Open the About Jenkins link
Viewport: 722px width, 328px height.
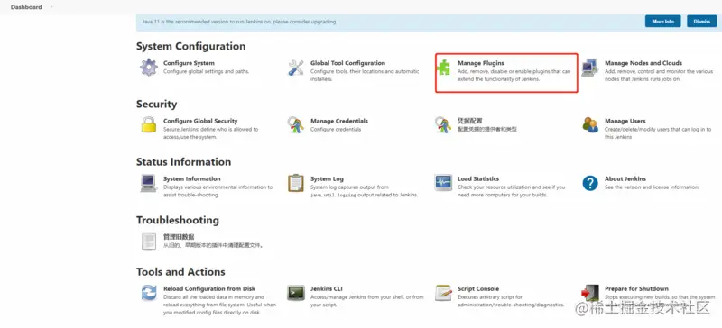click(x=625, y=178)
